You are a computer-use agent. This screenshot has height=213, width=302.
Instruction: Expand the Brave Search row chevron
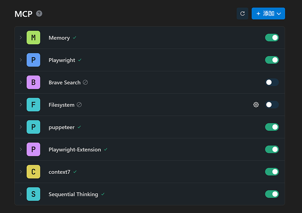click(x=21, y=82)
